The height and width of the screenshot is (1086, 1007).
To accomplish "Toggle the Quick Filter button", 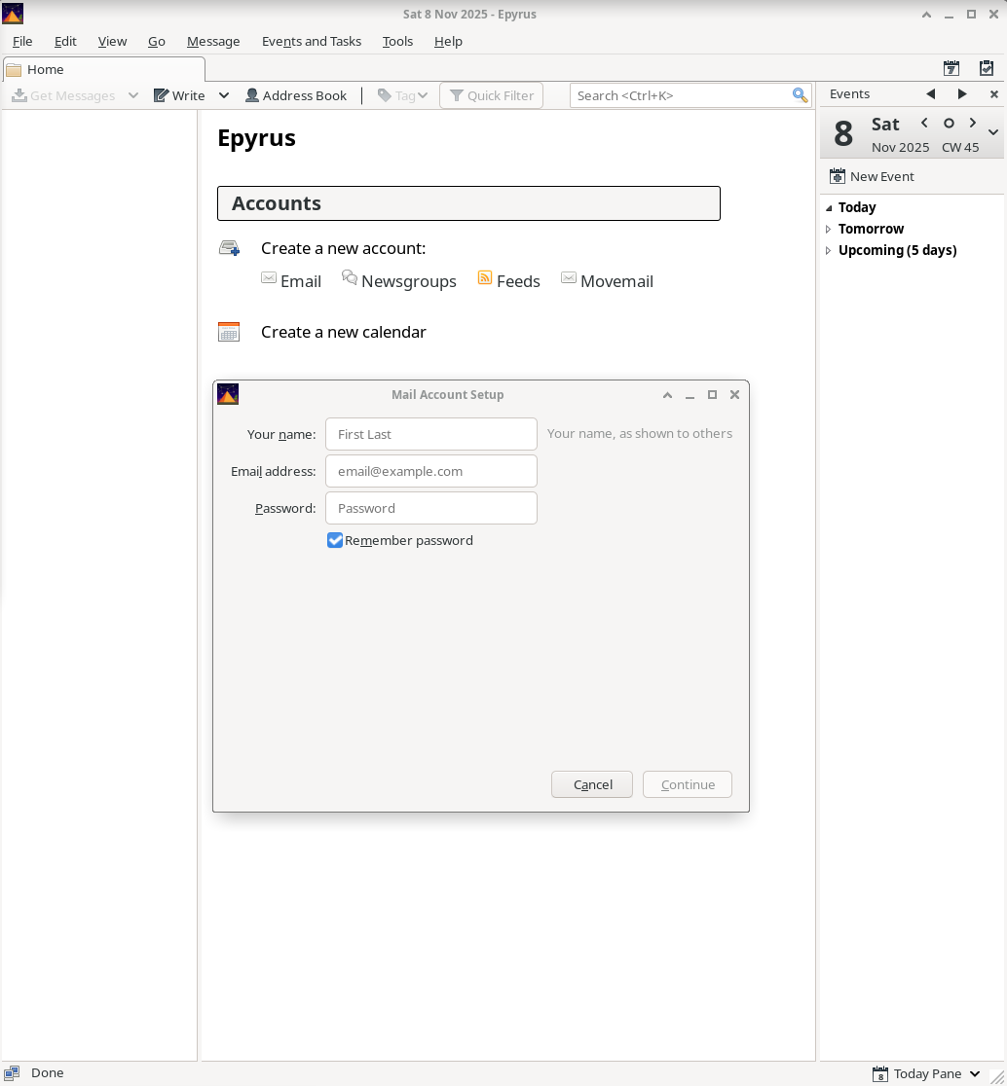I will [491, 95].
